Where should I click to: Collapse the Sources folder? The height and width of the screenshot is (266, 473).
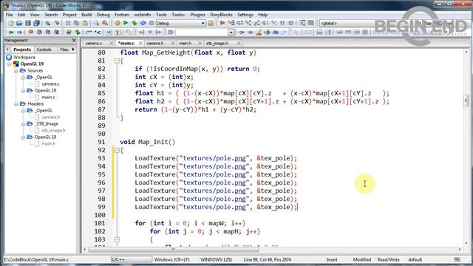coord(16,71)
